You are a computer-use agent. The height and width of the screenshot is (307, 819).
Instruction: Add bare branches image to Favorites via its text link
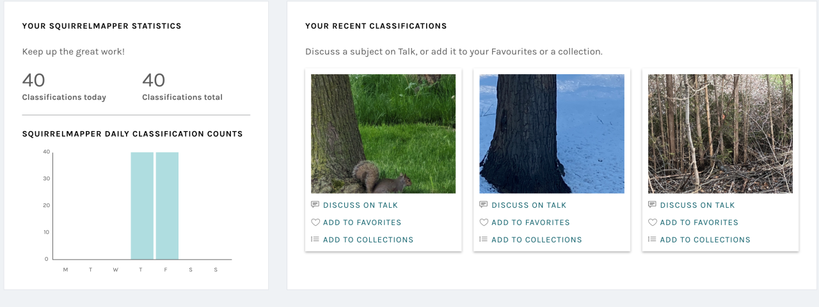(699, 223)
